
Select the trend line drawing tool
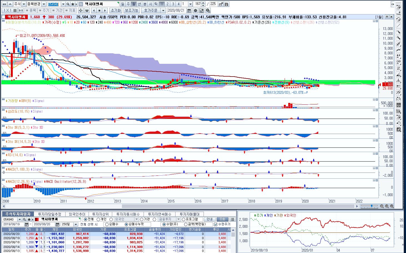tap(399, 26)
